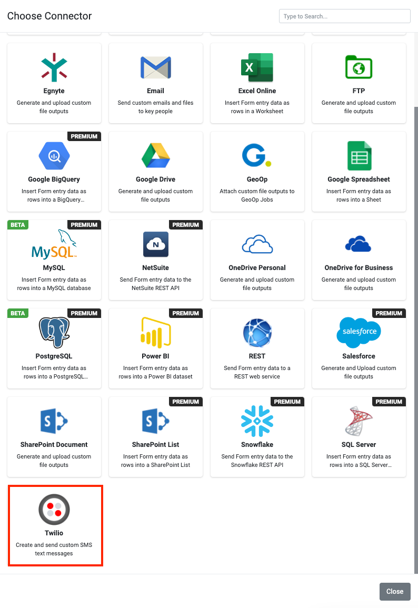The image size is (418, 608).
Task: Click 'Create and send custom SMS' description
Action: click(54, 545)
